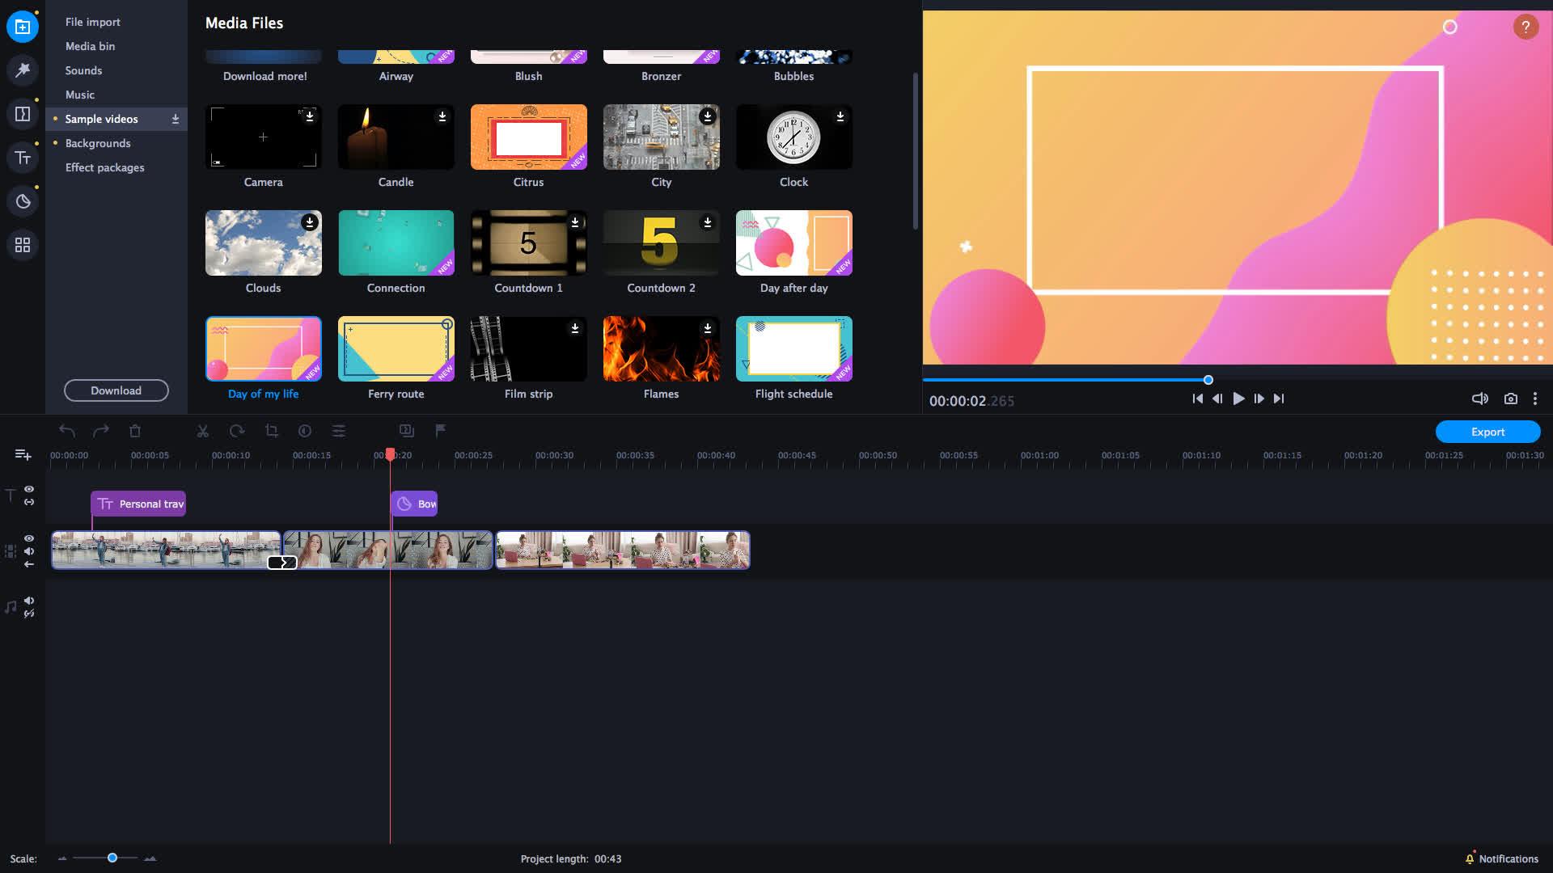1553x873 pixels.
Task: Expand Sample videos download options
Action: point(175,119)
